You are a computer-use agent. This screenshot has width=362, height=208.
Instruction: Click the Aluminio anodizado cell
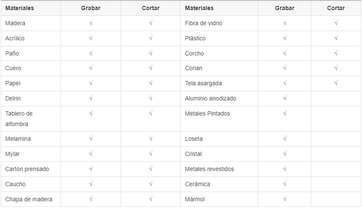click(219, 98)
